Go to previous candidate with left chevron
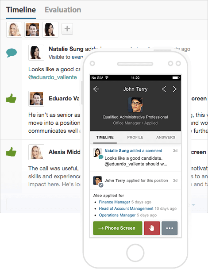This screenshot has width=208, height=269. pyautogui.click(x=164, y=89)
